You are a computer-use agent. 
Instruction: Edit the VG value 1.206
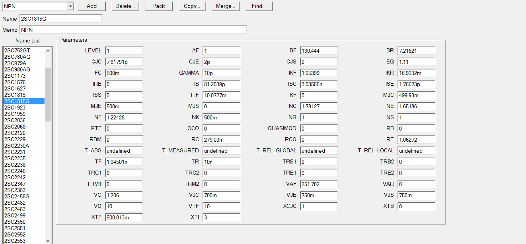click(x=124, y=195)
